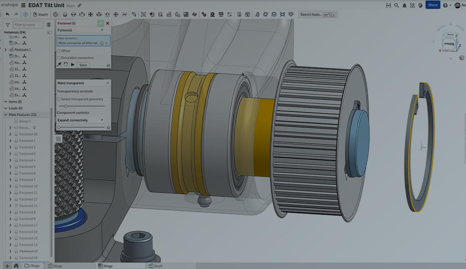Screen dimensions: 466x269
Task: Click the Filter by name field
Action: pyautogui.click(x=28, y=25)
